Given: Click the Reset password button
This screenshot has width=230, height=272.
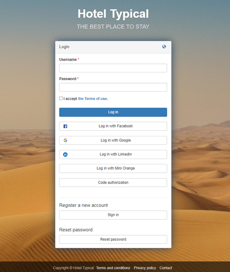Looking at the screenshot, I should pos(113,239).
